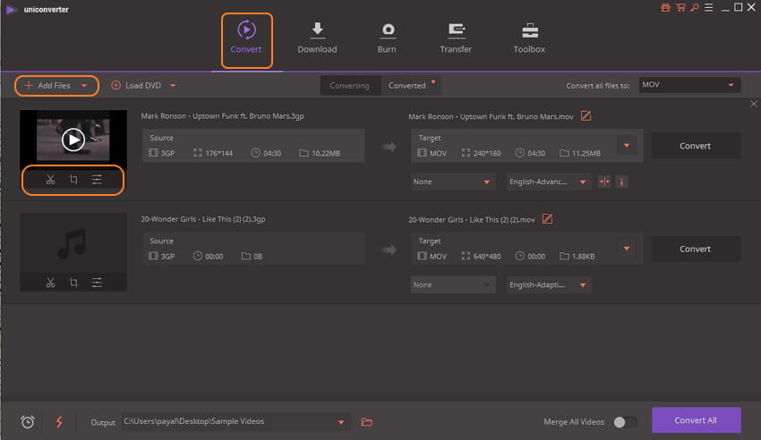Crop the Mark Ronson video
This screenshot has height=440, width=761.
[73, 180]
